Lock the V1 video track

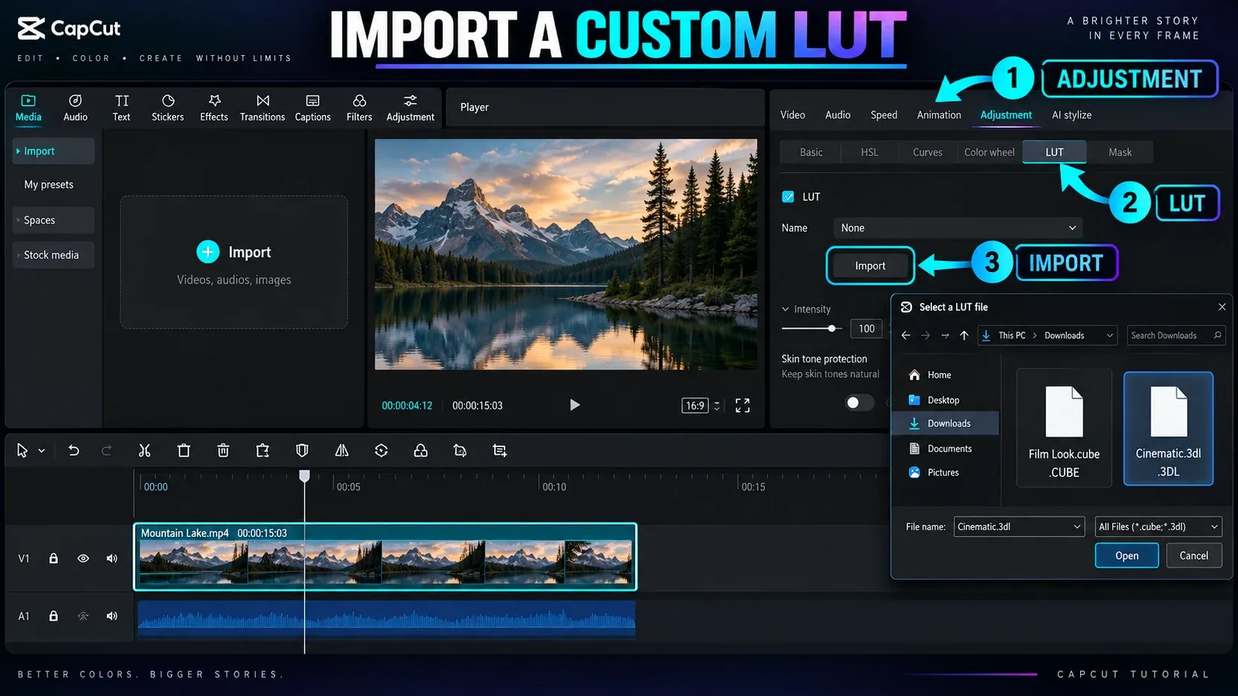tap(54, 558)
